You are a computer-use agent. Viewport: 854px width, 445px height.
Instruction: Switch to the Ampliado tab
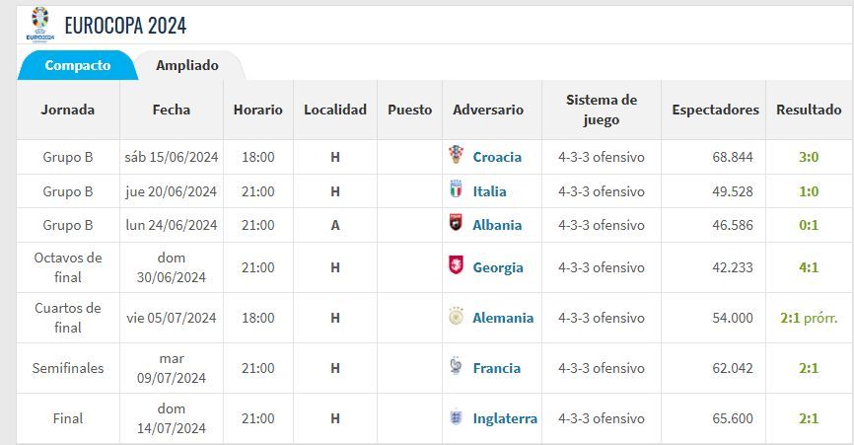pos(187,65)
